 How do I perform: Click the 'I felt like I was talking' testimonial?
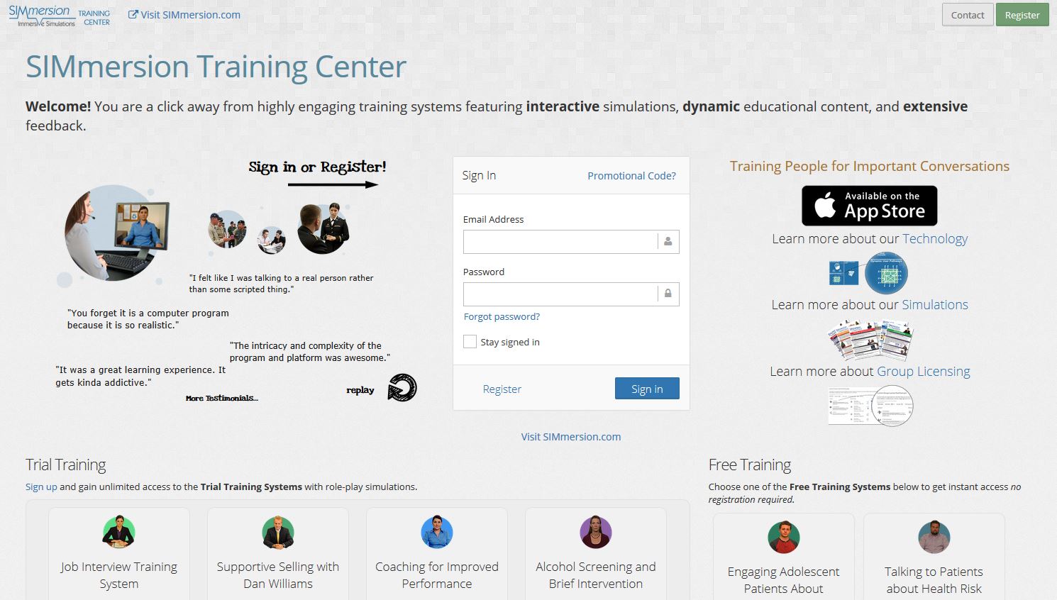(281, 284)
